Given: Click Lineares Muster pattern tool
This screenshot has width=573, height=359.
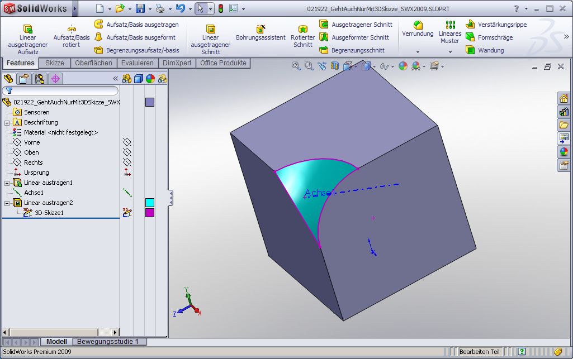Looking at the screenshot, I should (450, 33).
